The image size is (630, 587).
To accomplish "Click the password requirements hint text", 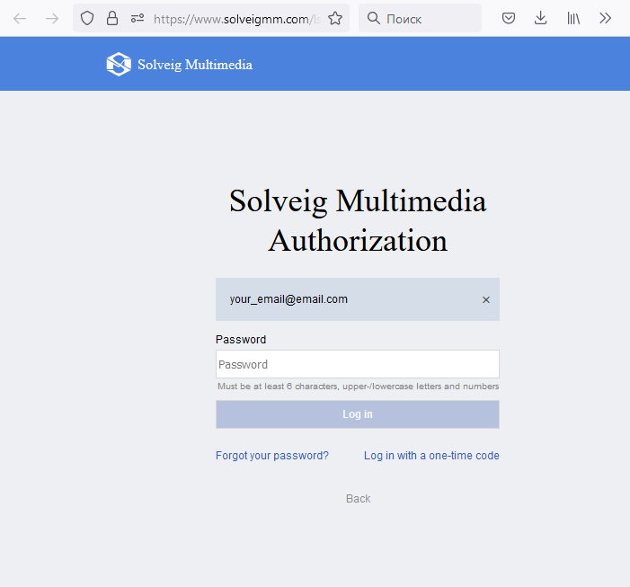I will click(358, 387).
